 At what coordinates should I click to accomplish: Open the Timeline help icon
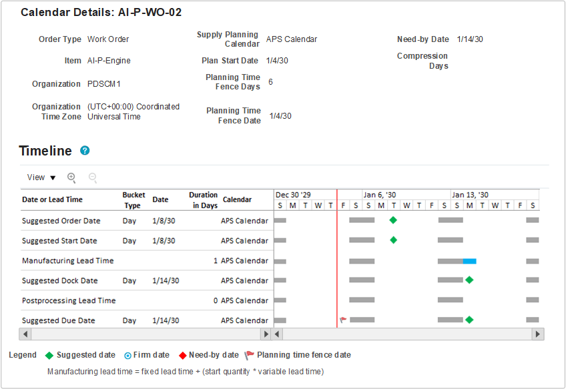coord(85,151)
